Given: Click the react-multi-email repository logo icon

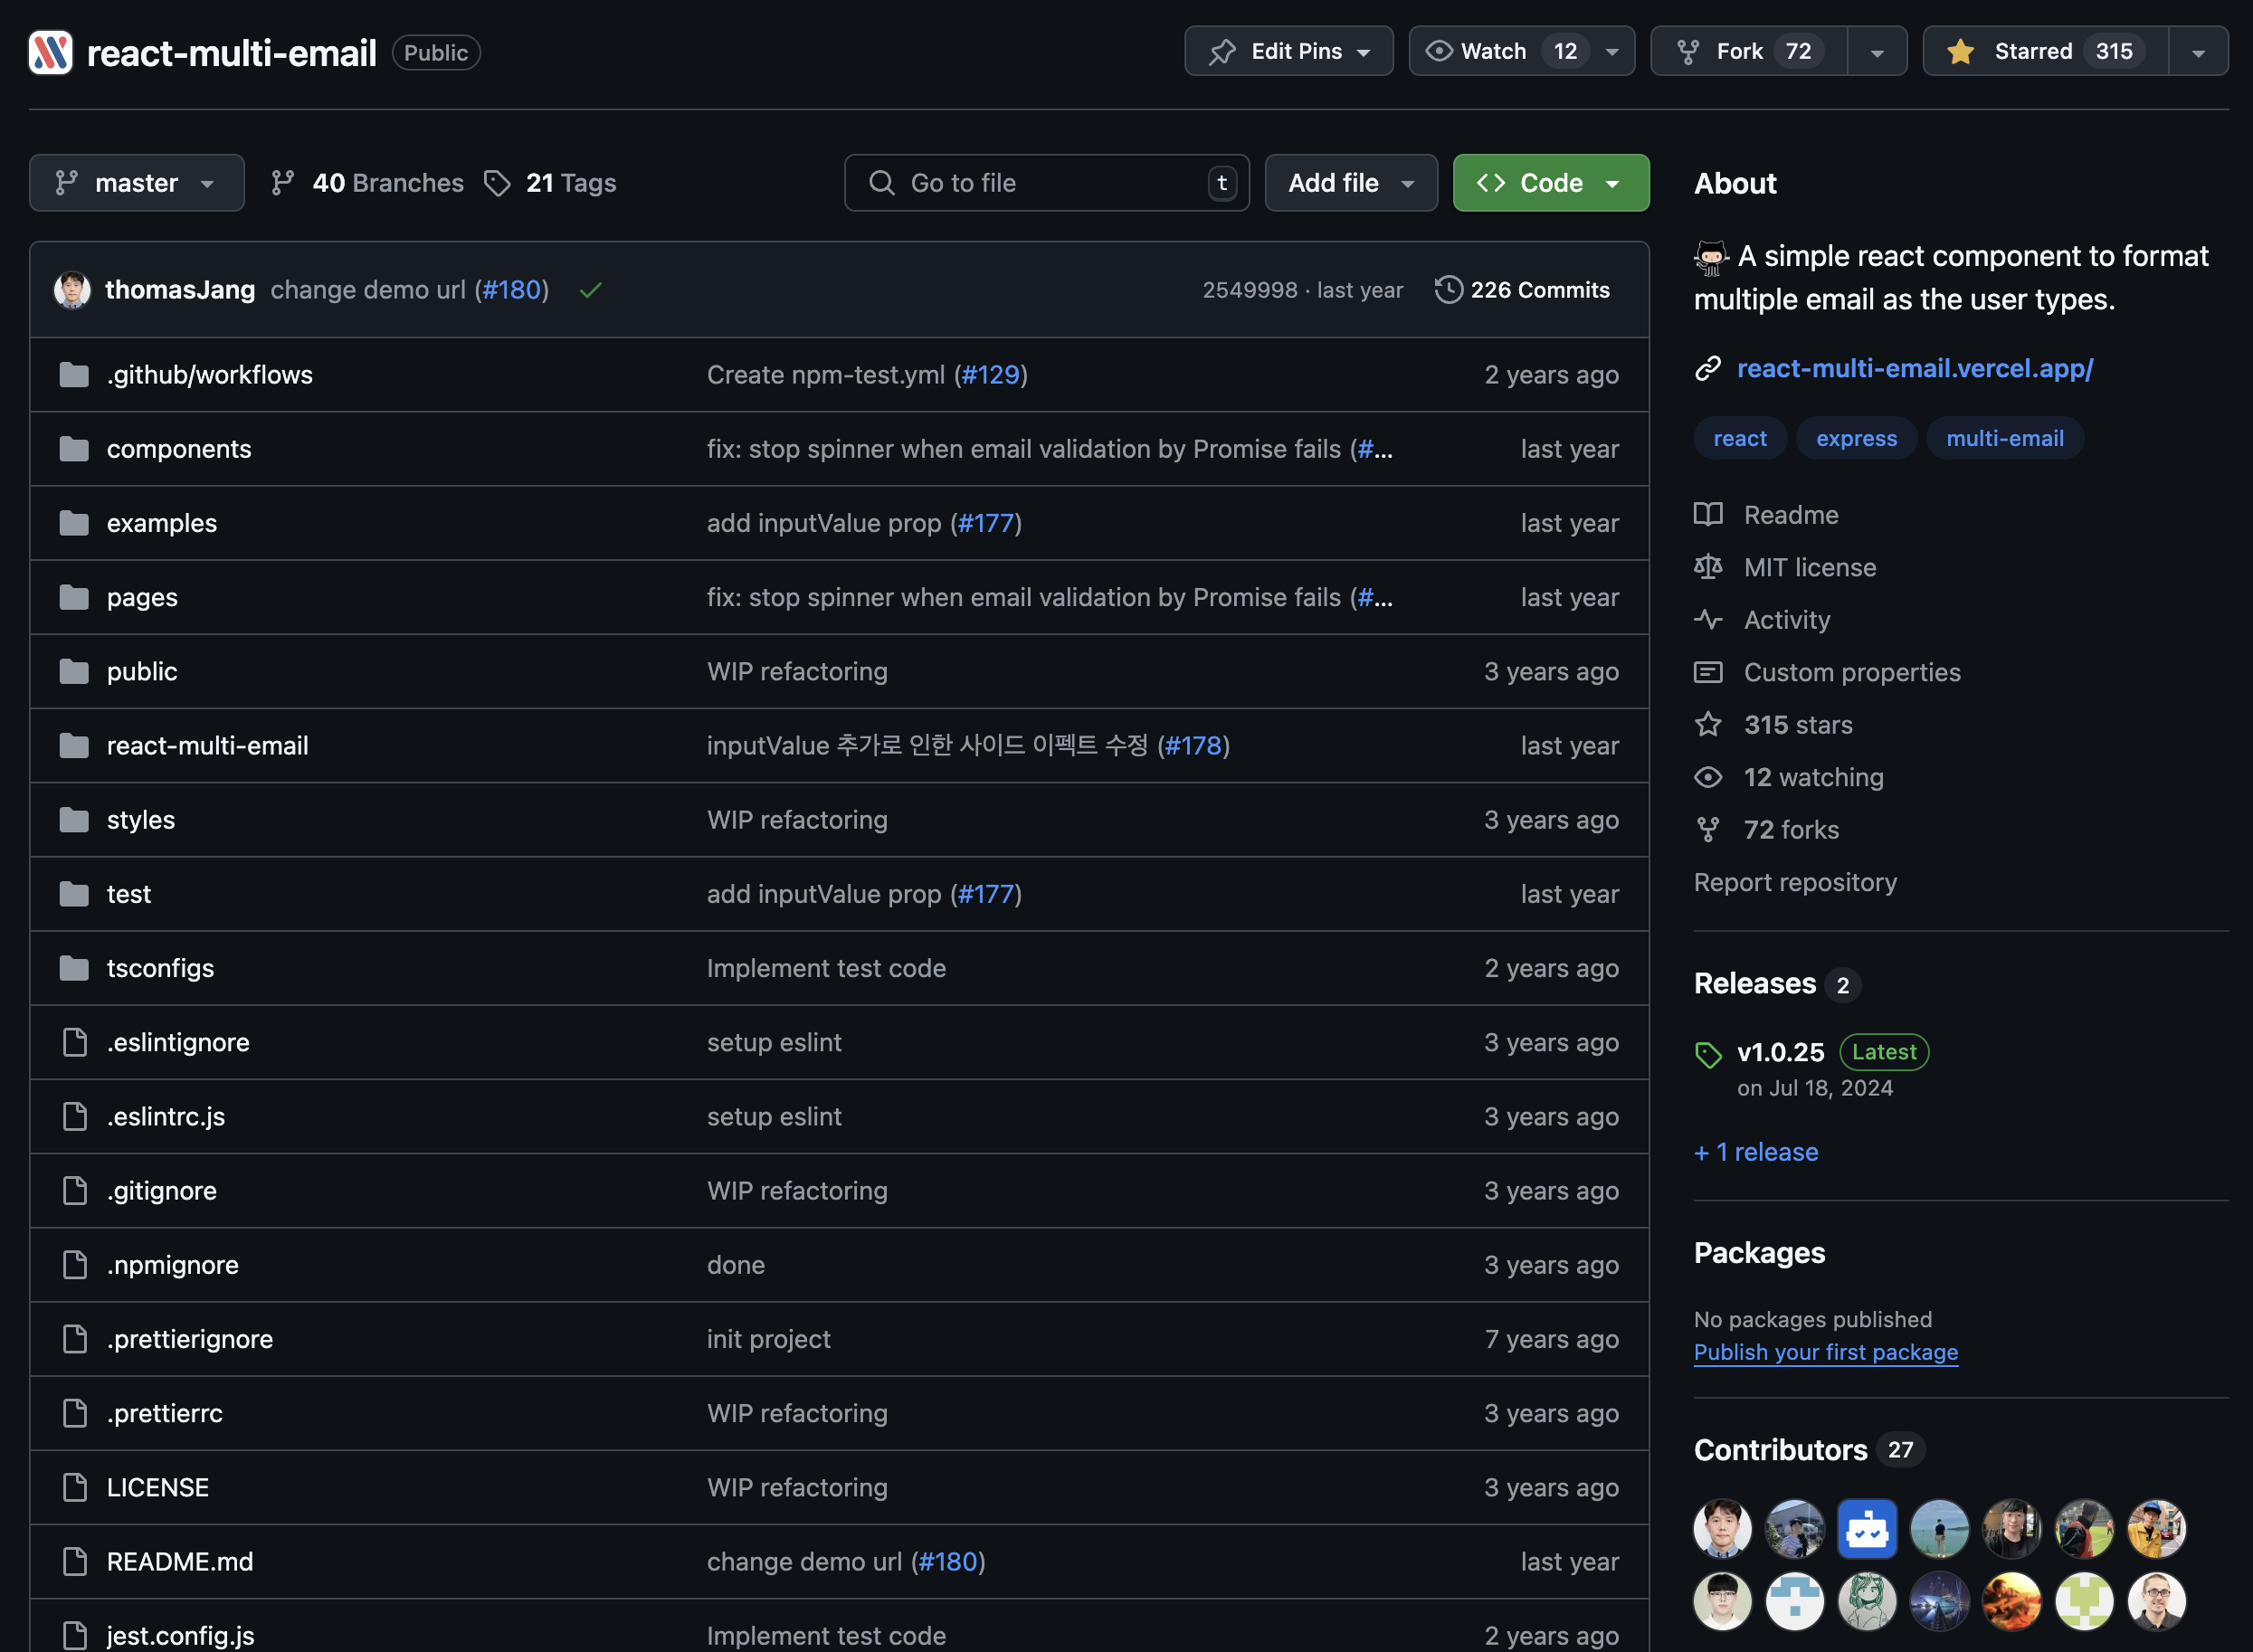Looking at the screenshot, I should (50, 52).
